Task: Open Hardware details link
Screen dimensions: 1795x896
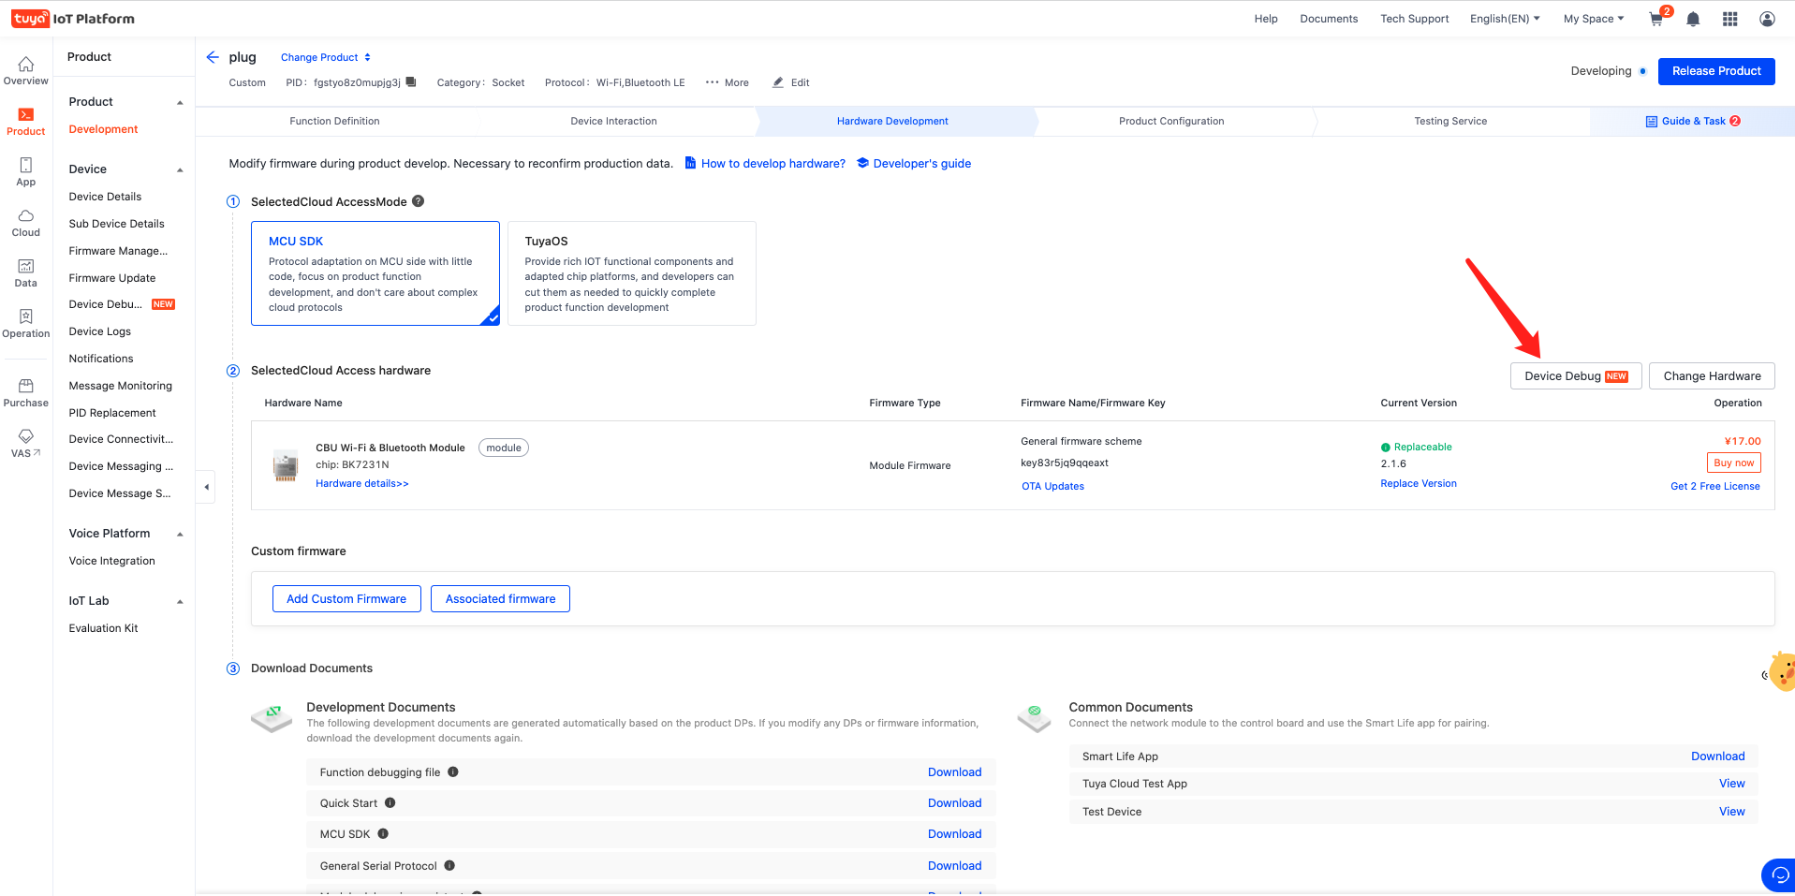Action: click(x=362, y=483)
